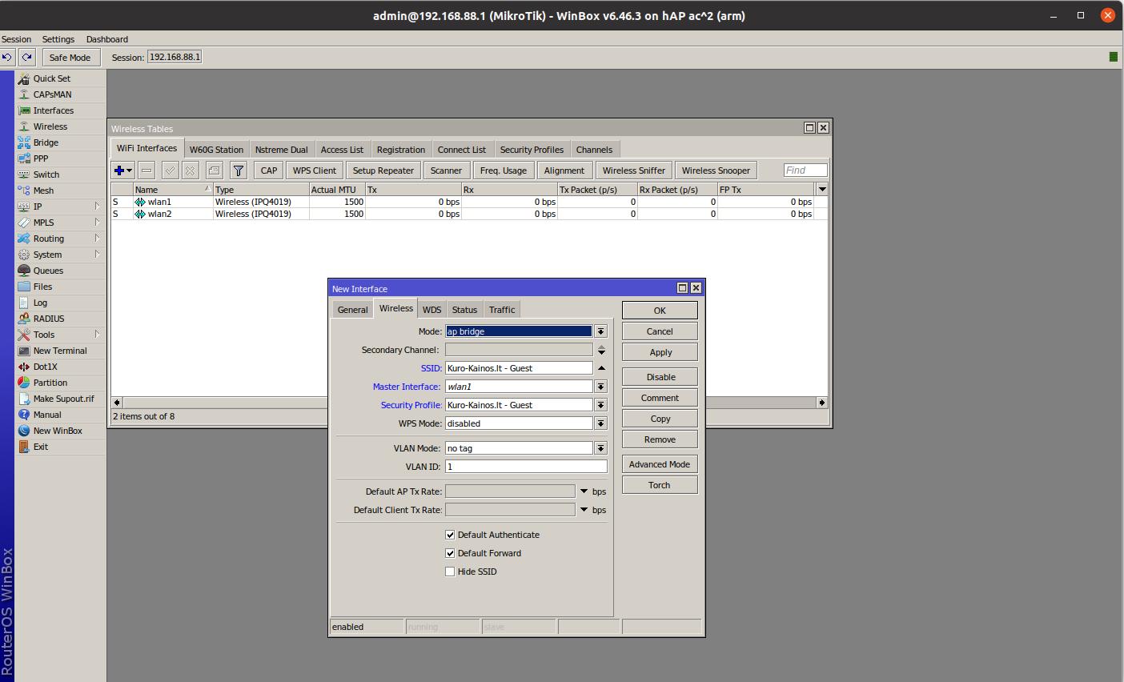Click Scanner button

click(x=446, y=170)
